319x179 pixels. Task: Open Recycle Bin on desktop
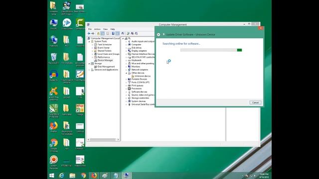54,59
